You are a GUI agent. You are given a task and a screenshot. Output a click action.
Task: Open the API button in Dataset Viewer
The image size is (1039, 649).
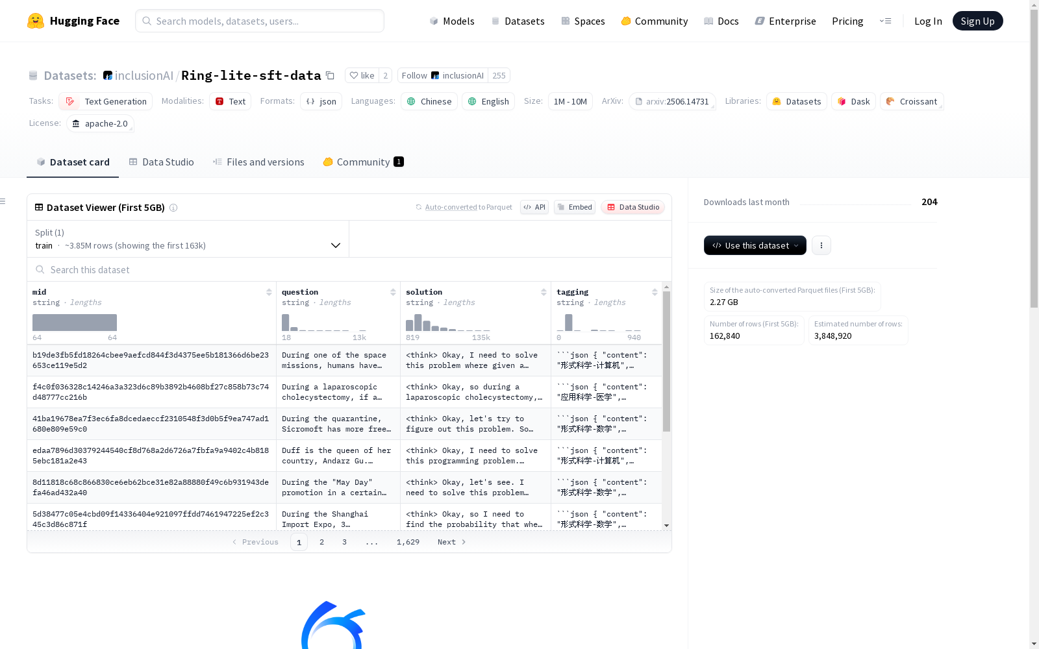click(534, 207)
